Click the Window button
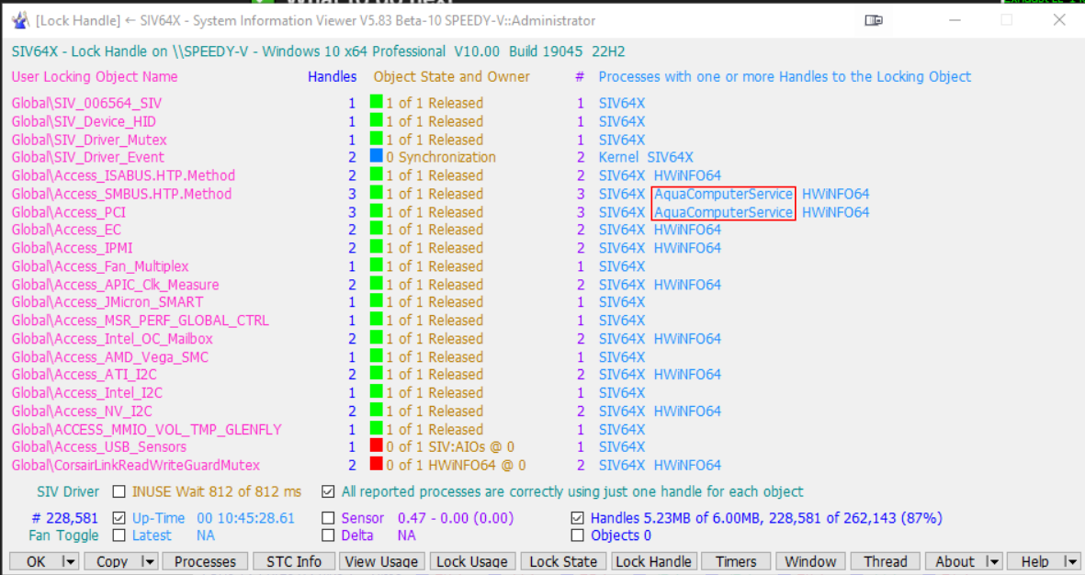 pos(810,562)
